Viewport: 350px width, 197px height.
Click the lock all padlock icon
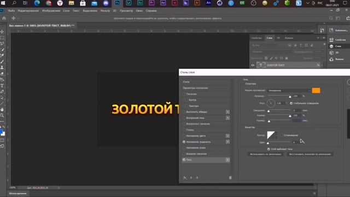click(287, 58)
